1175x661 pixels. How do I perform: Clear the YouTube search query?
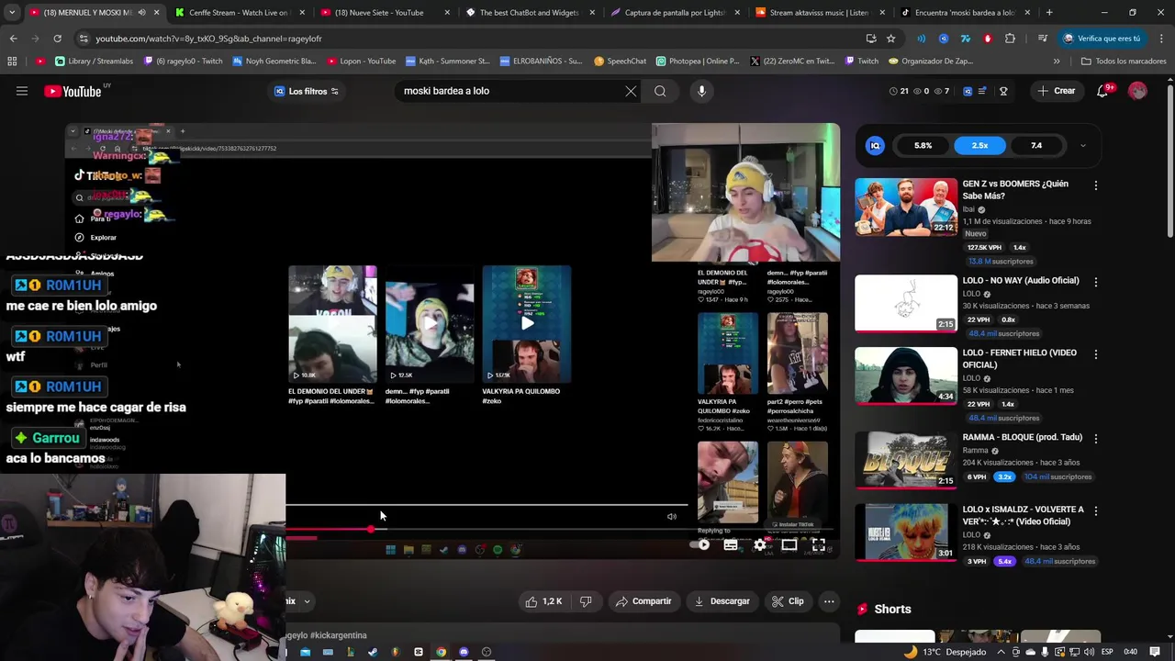coord(631,91)
